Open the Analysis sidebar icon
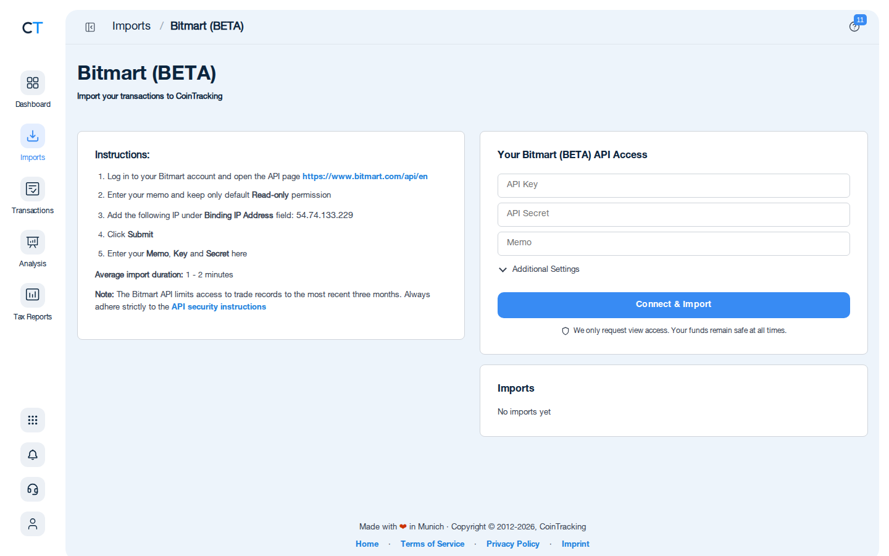This screenshot has width=889, height=556. (33, 242)
